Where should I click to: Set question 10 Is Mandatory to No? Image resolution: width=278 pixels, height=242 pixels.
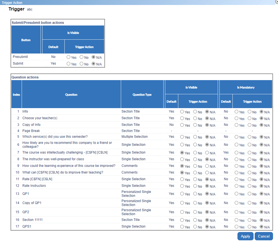coord(250,173)
